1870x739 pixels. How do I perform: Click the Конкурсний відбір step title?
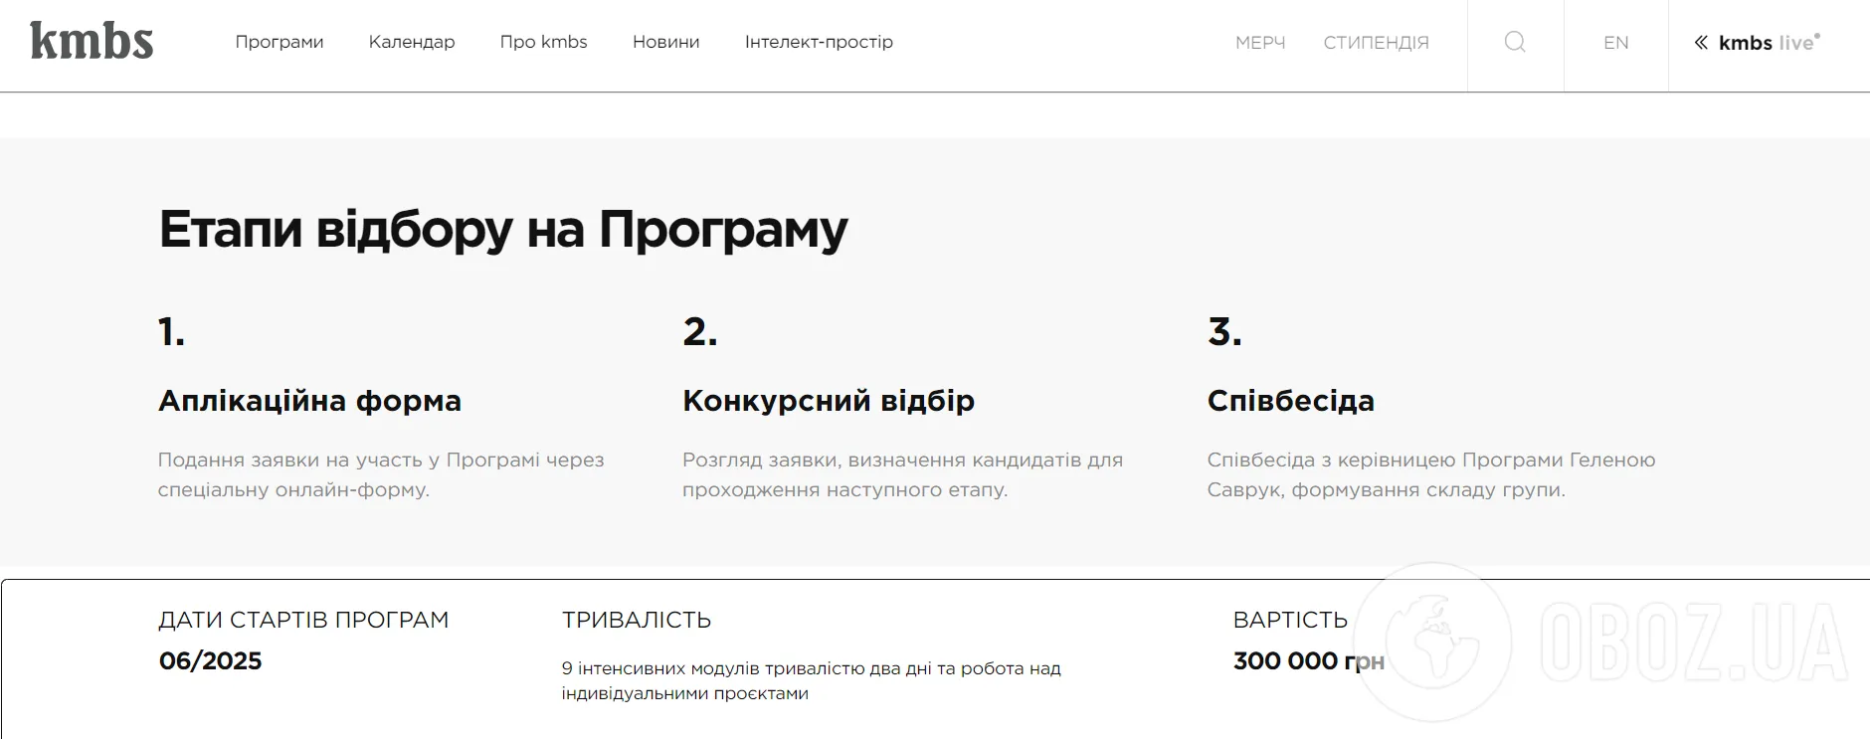(x=829, y=401)
